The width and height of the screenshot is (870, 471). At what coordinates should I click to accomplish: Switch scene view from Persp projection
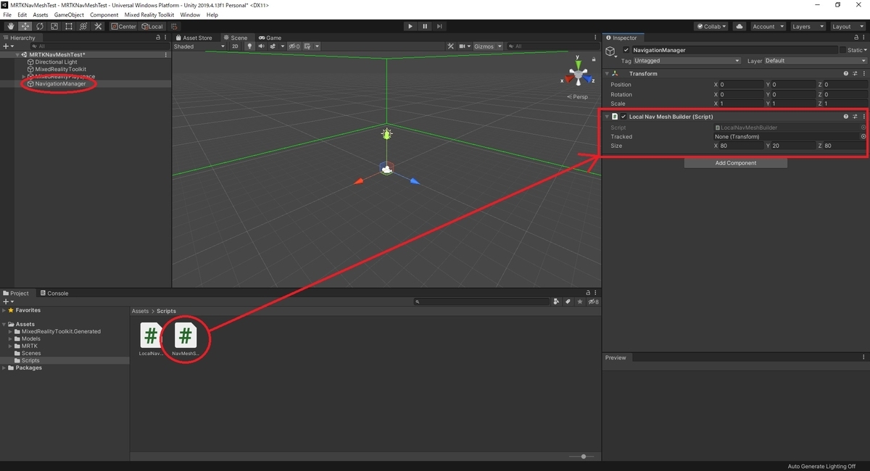coord(578,96)
